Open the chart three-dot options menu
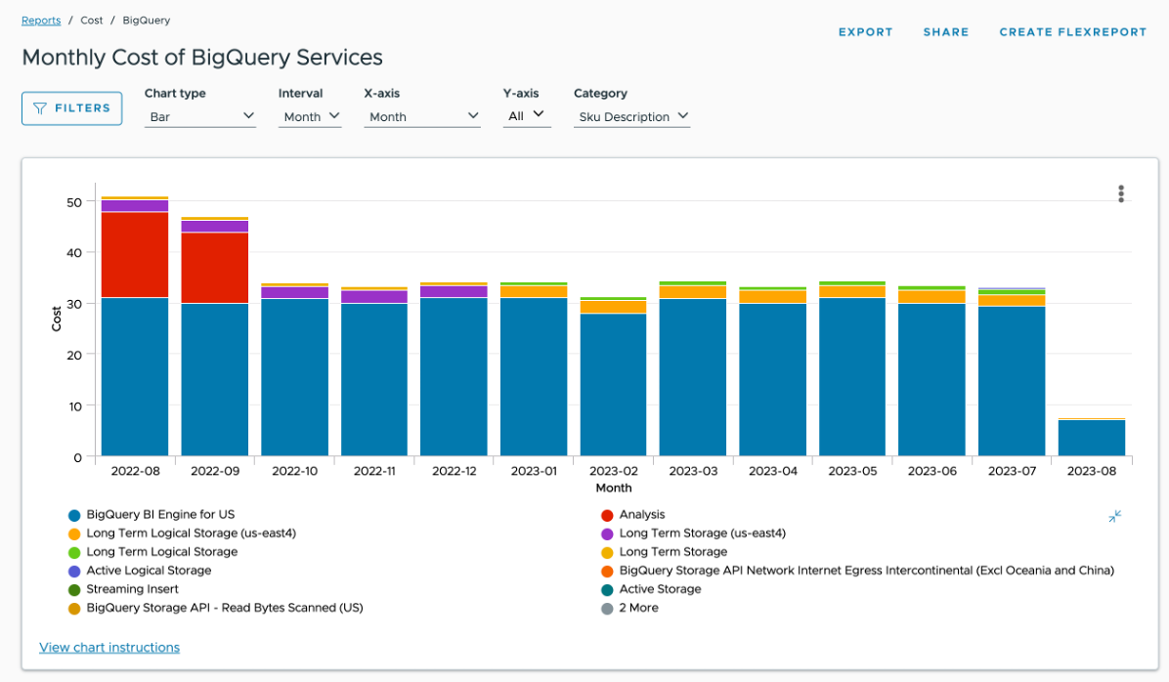The width and height of the screenshot is (1169, 682). pyautogui.click(x=1120, y=193)
